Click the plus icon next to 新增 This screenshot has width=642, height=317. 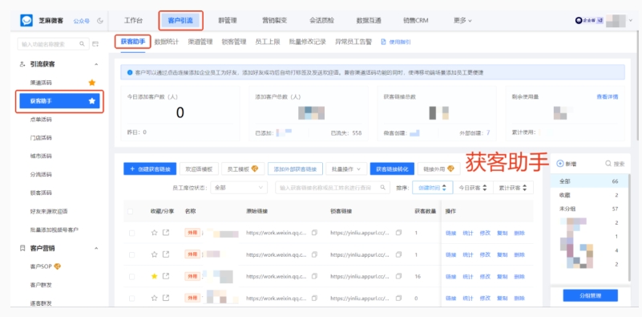click(560, 164)
